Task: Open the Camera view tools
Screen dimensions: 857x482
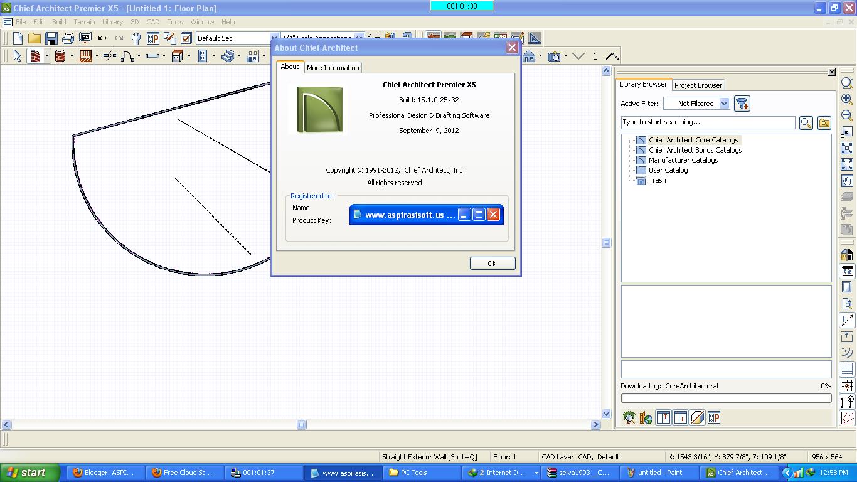Action: coord(554,56)
